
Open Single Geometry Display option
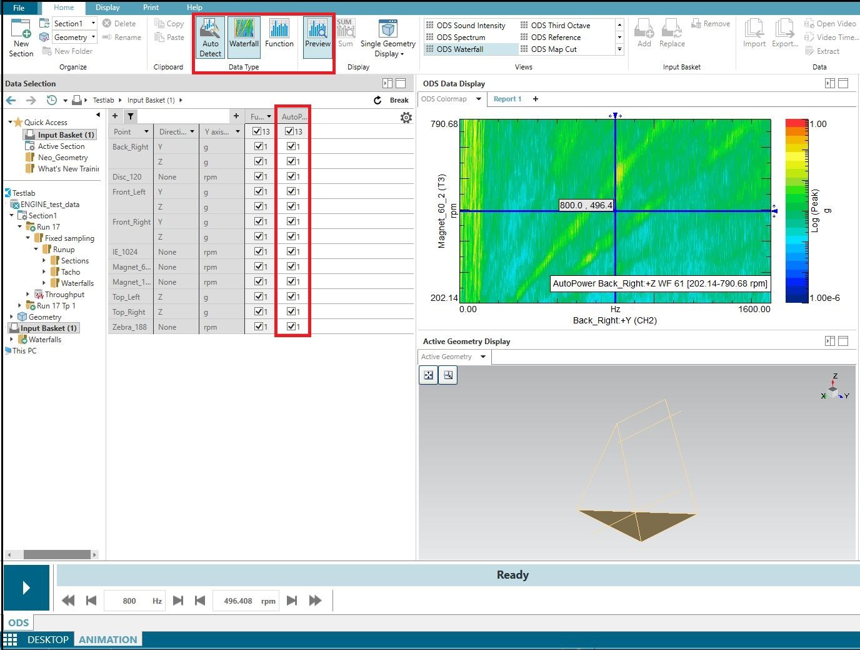coord(387,38)
